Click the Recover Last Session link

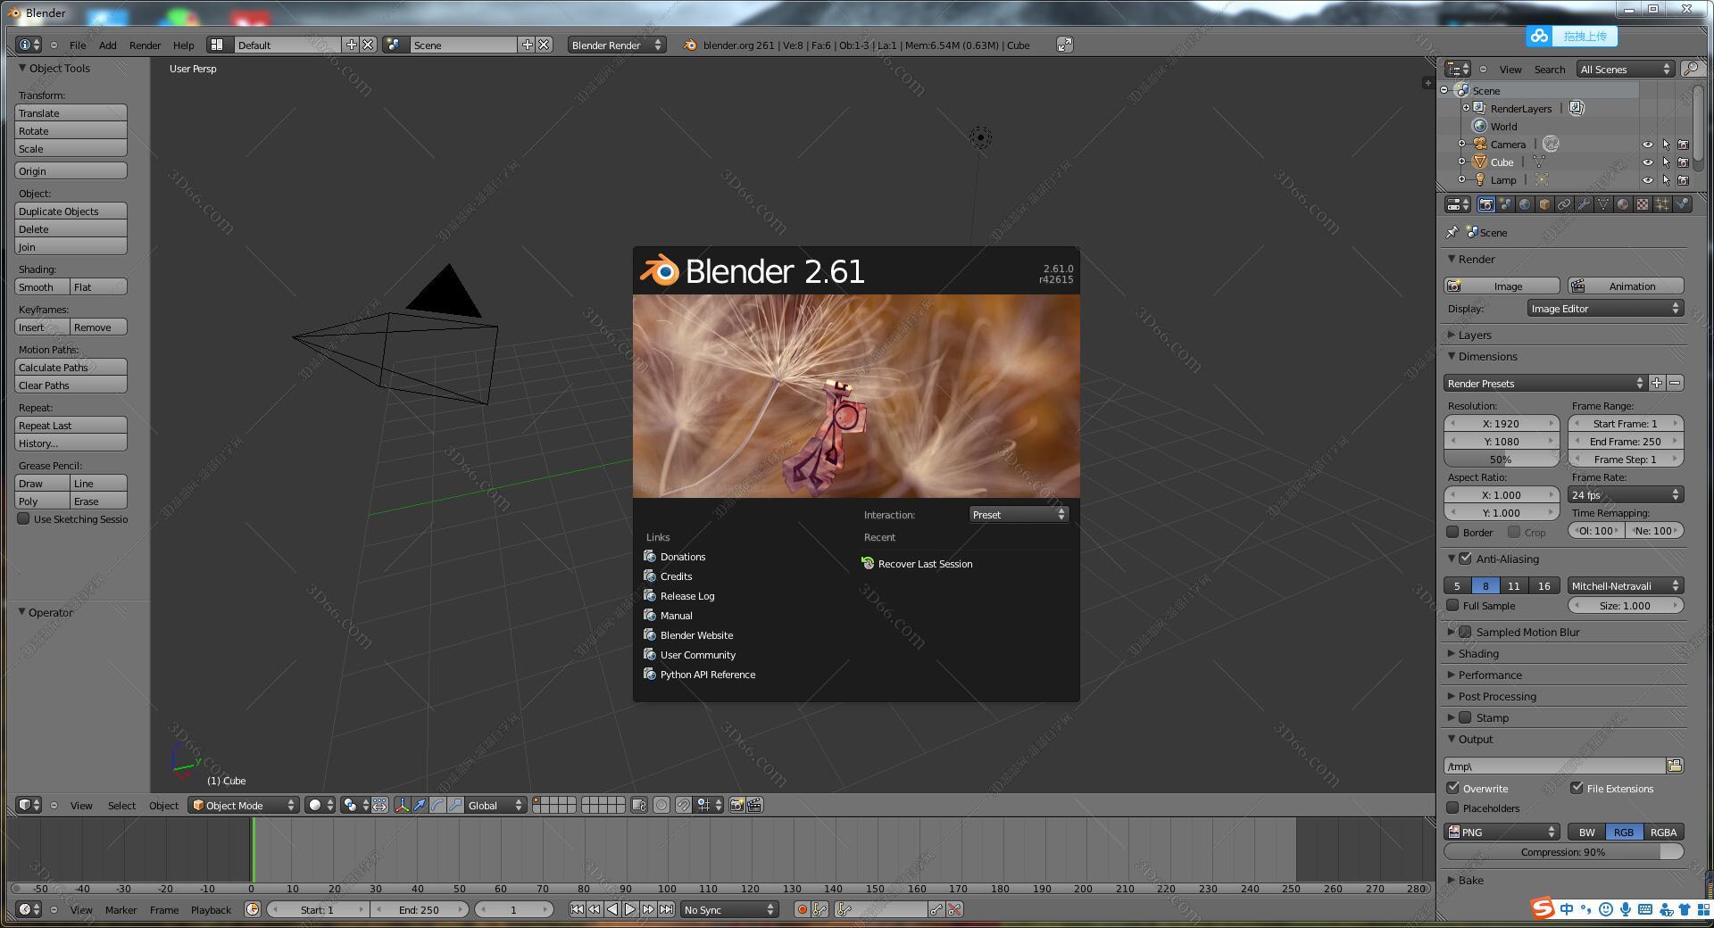(x=924, y=563)
